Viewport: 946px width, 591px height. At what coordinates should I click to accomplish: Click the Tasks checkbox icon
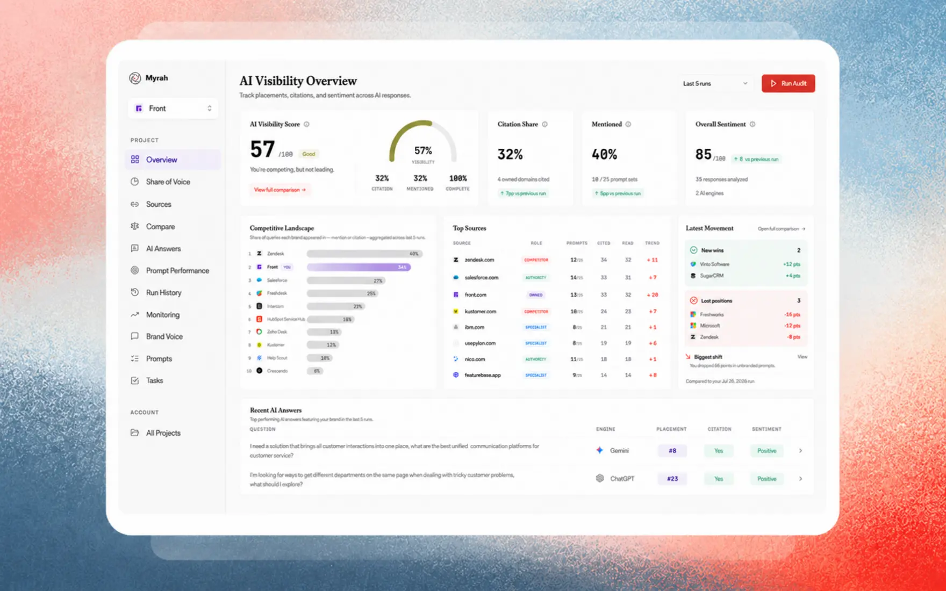tap(134, 380)
